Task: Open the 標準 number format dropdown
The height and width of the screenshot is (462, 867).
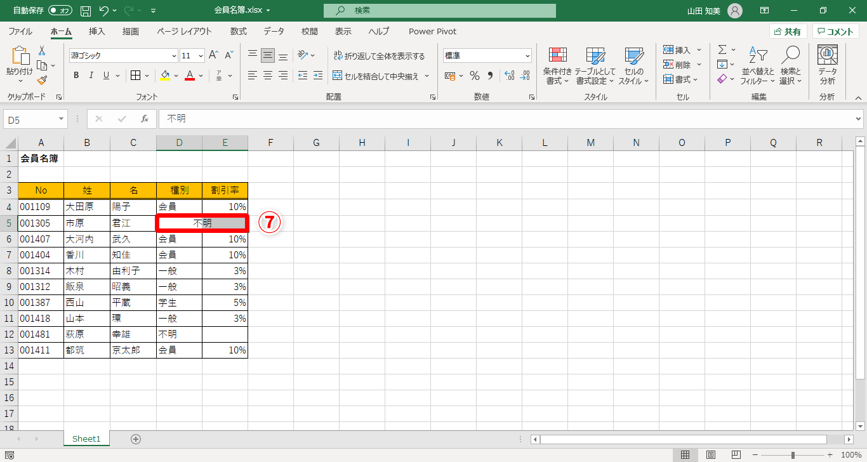Action: pos(527,56)
